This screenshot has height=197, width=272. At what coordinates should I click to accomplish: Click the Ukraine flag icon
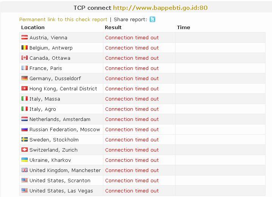(25, 160)
